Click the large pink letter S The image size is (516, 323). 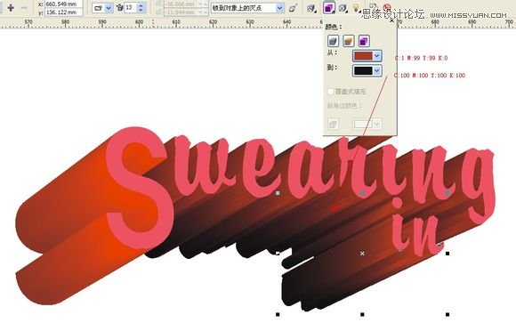pos(140,188)
